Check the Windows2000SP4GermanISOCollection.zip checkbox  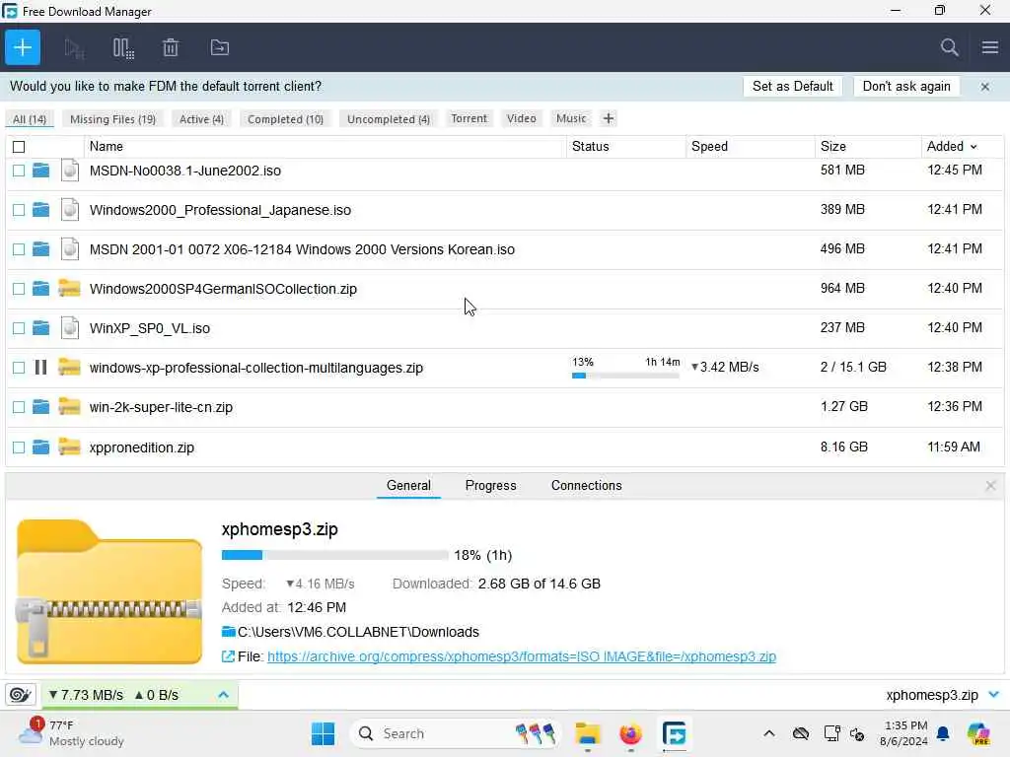pyautogui.click(x=19, y=289)
